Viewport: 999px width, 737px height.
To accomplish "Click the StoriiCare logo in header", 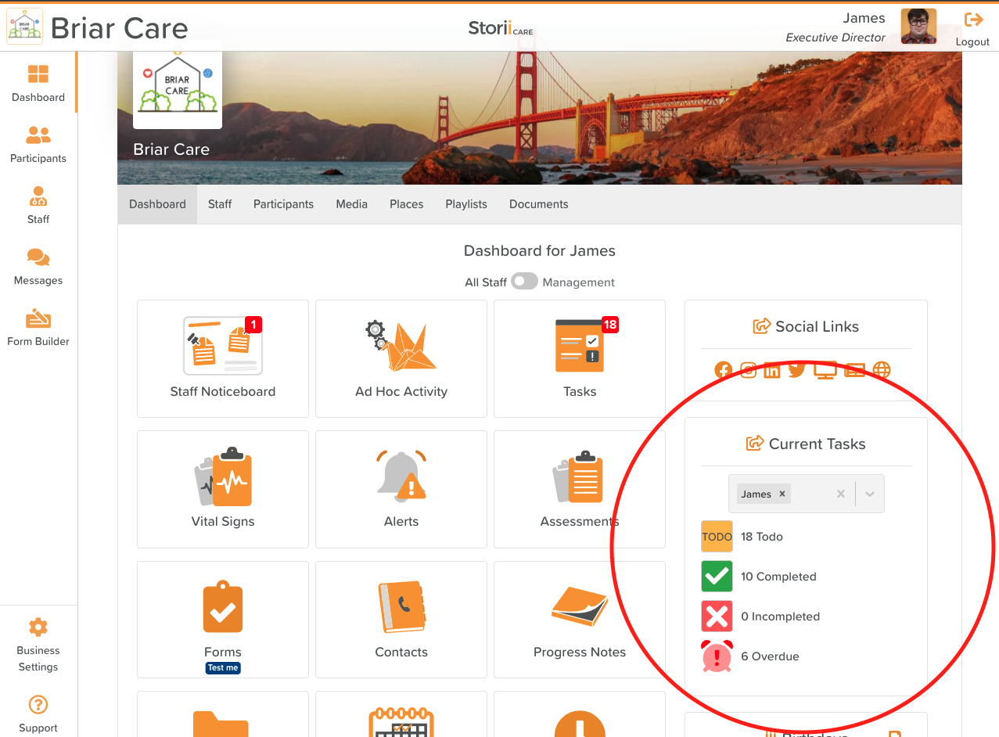I will (501, 28).
